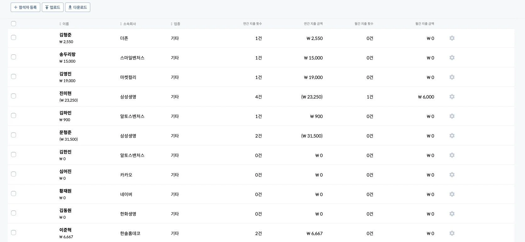525x242 pixels.
Task: Click the 참석자 등록 button
Action: tap(25, 7)
